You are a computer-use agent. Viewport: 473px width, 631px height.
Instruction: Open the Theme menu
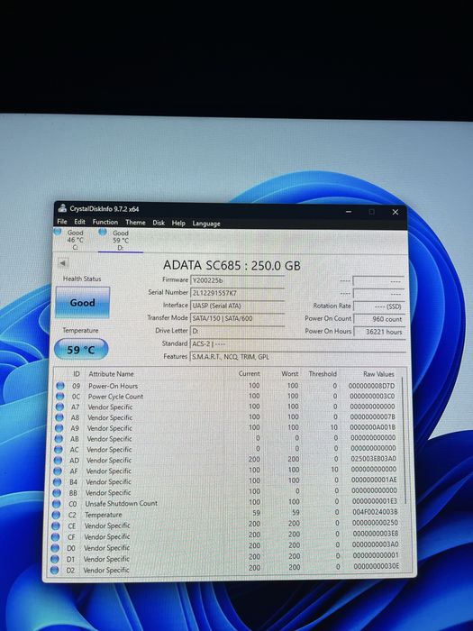coord(135,223)
